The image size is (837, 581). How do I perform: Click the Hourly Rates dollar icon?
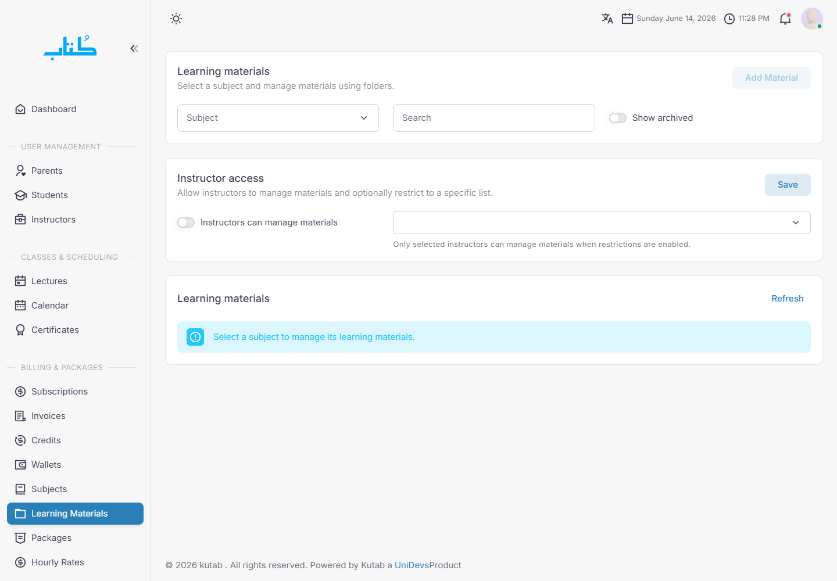pos(20,562)
